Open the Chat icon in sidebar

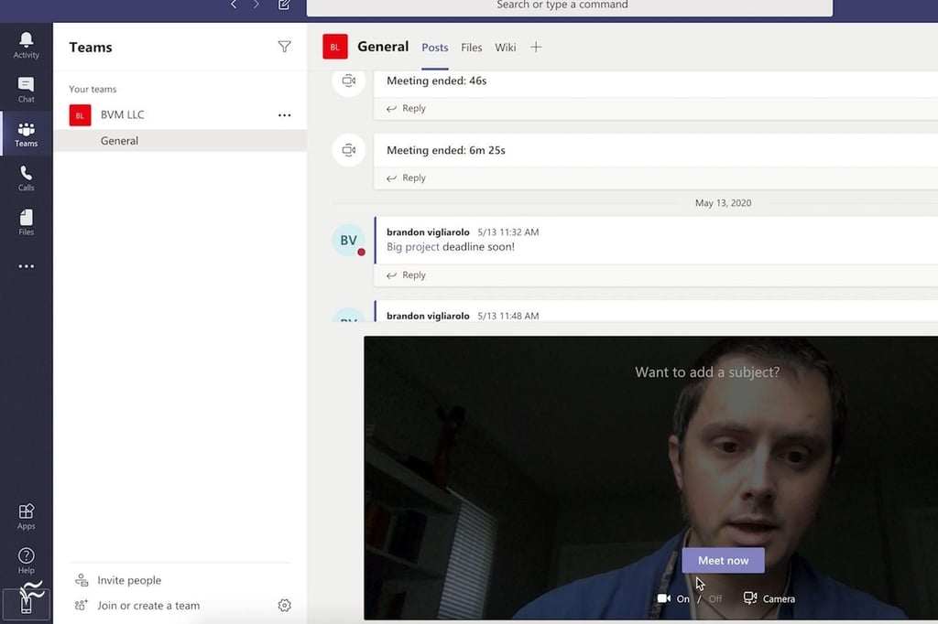point(27,90)
